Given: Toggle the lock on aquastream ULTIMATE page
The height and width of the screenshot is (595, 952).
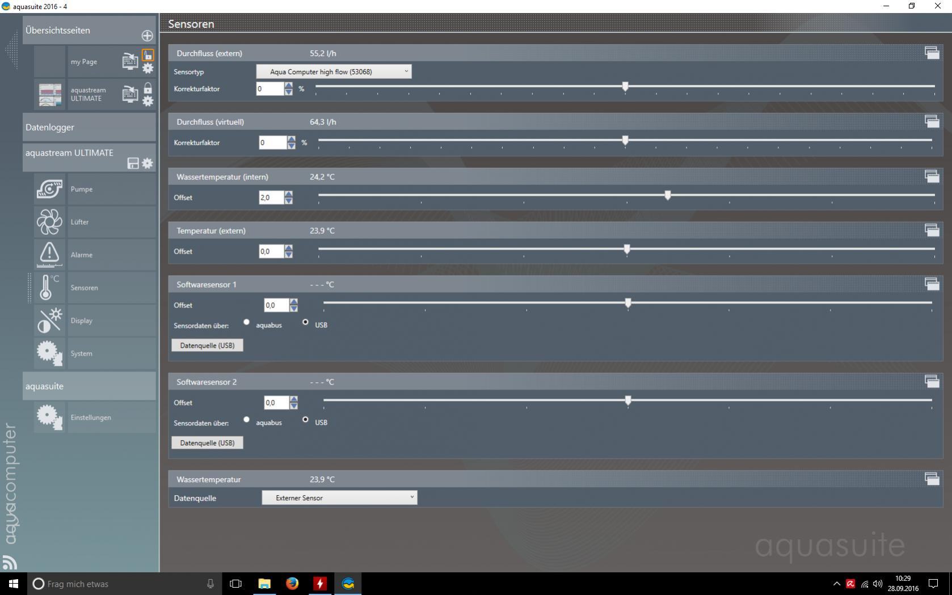Looking at the screenshot, I should tap(148, 88).
